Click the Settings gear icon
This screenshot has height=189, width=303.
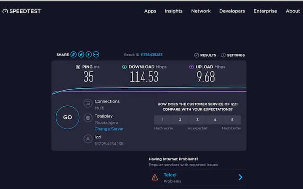click(x=223, y=55)
